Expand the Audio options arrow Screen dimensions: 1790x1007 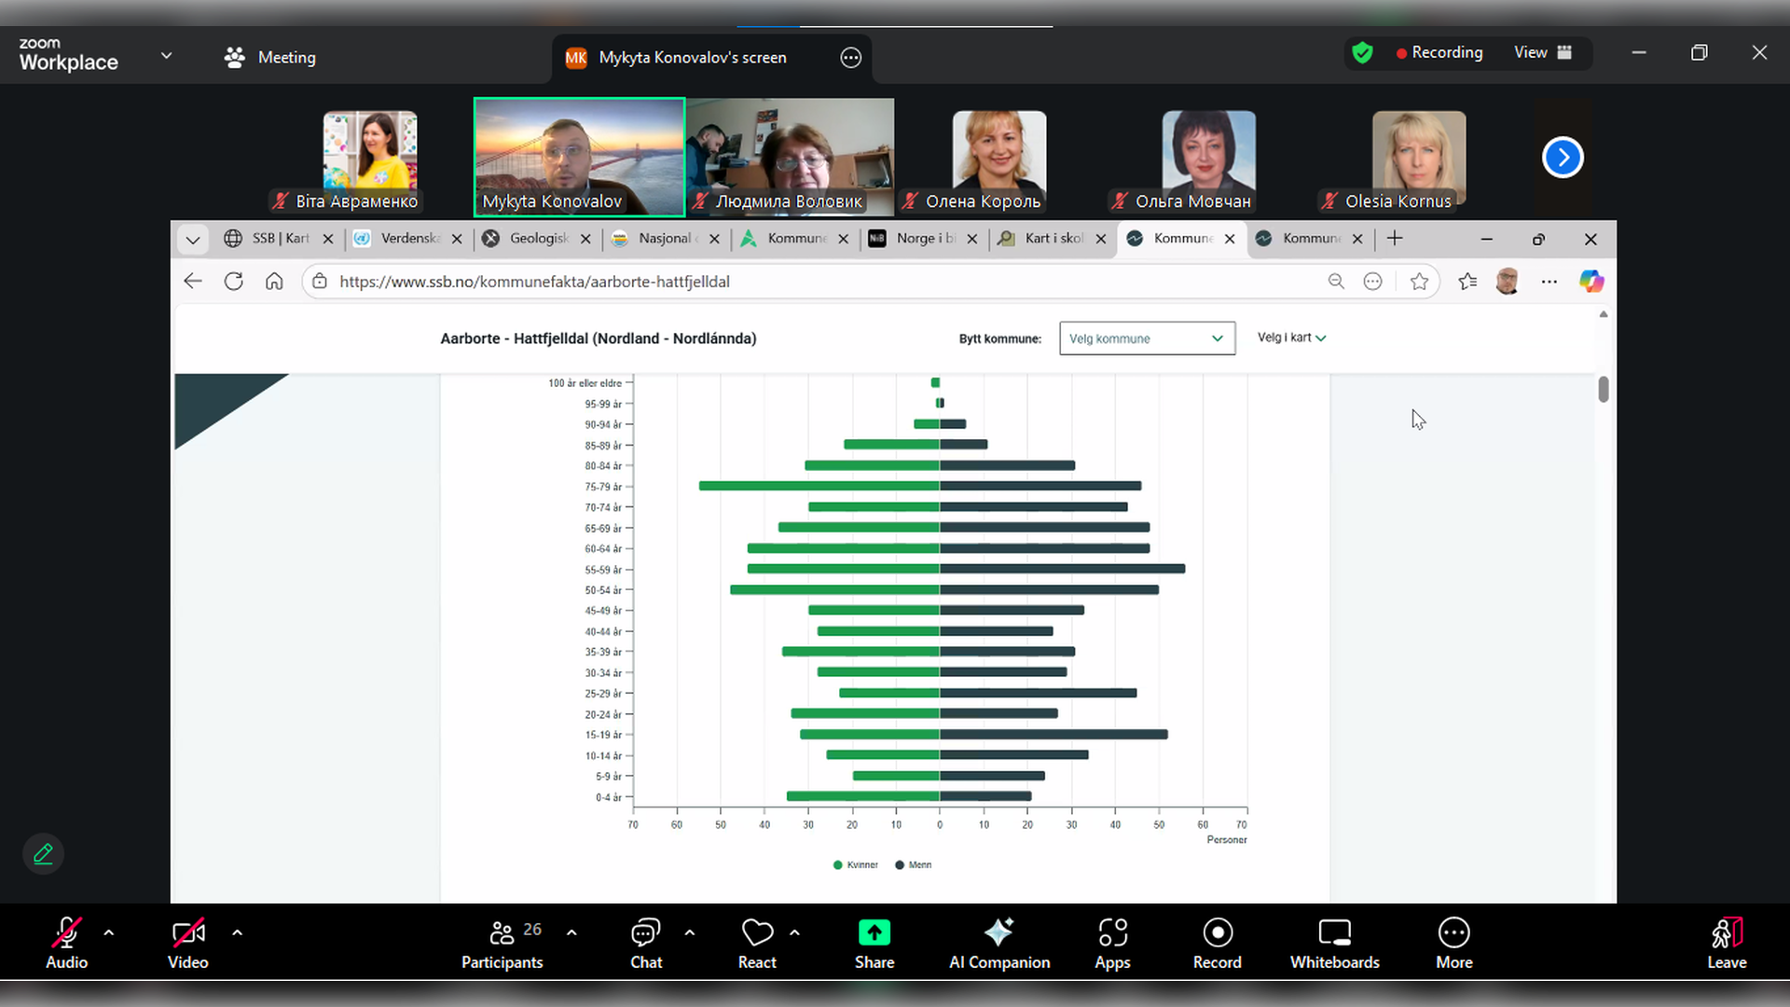pyautogui.click(x=109, y=932)
